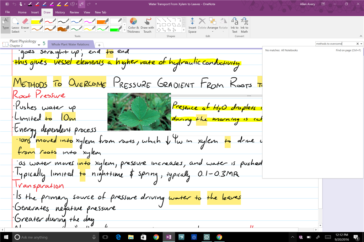The image size is (364, 242).
Task: Select the thick brown marker in the ribbon gallery
Action: (63, 29)
